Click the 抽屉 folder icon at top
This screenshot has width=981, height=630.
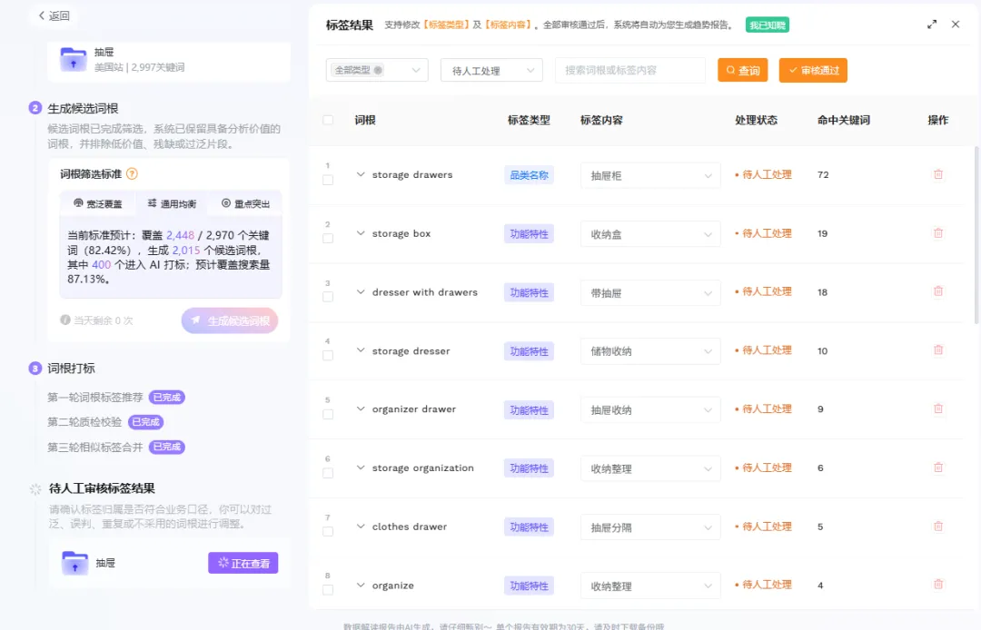coord(74,59)
